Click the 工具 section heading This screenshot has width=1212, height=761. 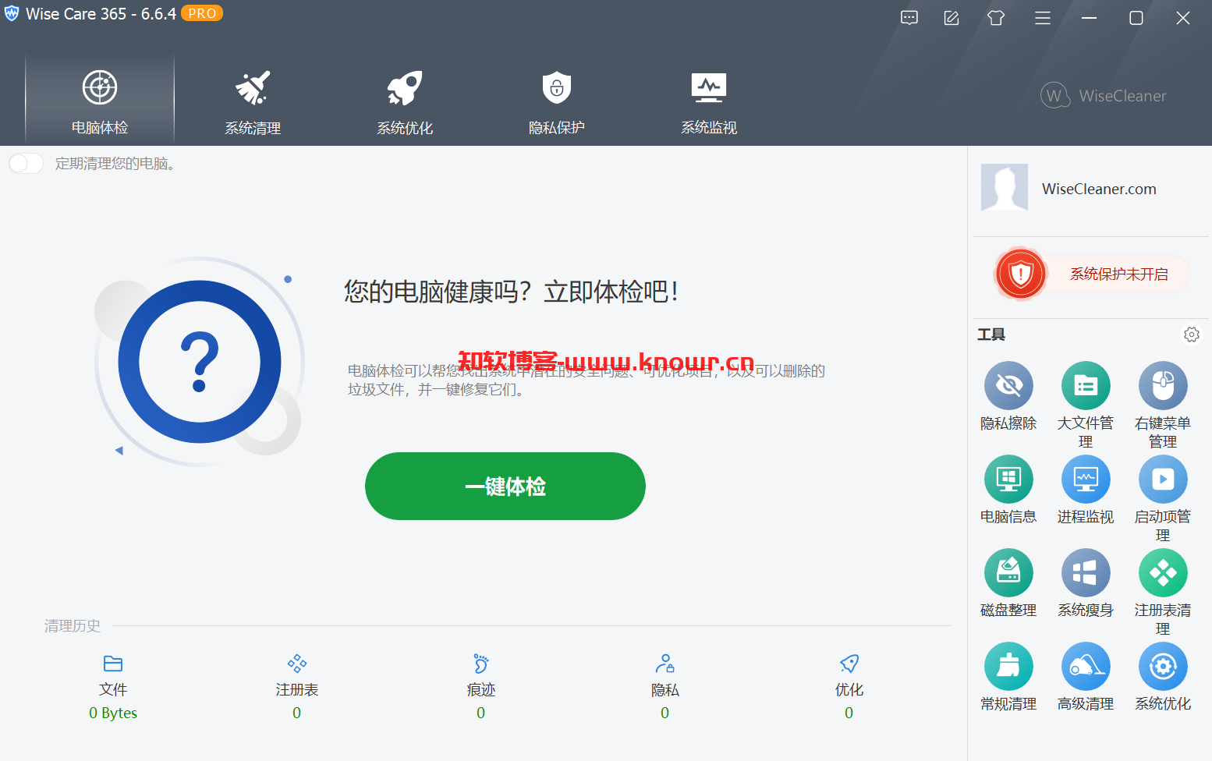click(991, 334)
